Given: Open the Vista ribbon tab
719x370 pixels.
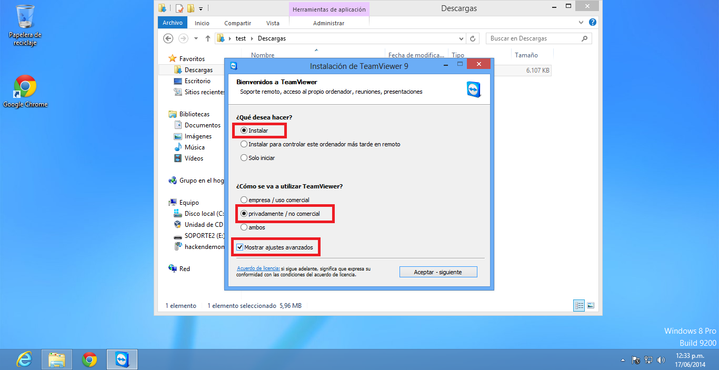Looking at the screenshot, I should pyautogui.click(x=273, y=23).
